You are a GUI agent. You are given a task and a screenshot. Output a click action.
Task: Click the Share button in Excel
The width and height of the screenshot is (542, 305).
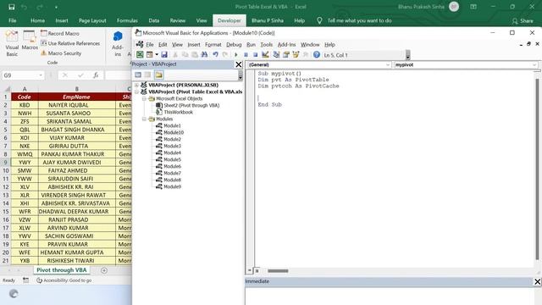[x=523, y=20]
